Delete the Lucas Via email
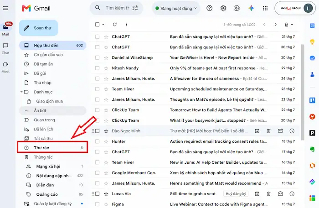This screenshot has height=208, width=319. (x=269, y=194)
